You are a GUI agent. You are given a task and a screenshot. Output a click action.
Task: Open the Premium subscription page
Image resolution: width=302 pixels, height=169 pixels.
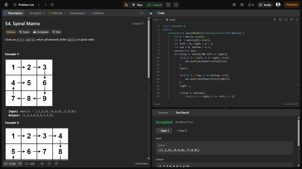(292, 5)
